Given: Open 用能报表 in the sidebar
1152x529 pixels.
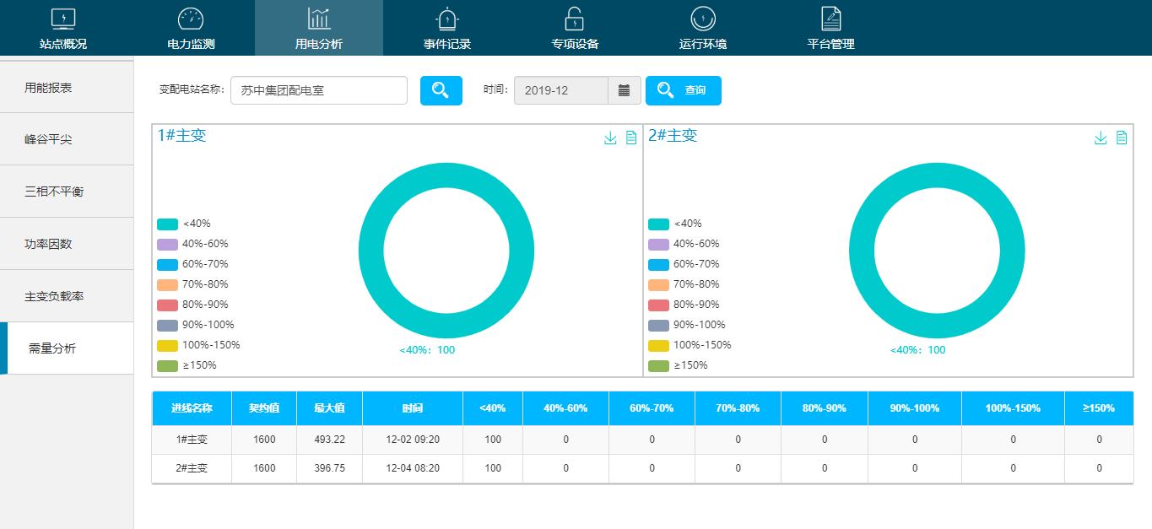Looking at the screenshot, I should [67, 87].
